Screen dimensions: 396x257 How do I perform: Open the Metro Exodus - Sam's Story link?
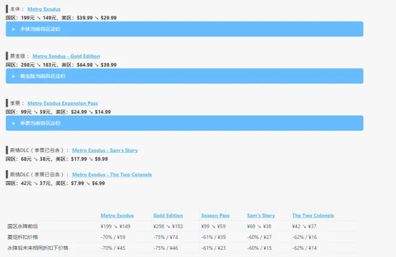(105, 150)
